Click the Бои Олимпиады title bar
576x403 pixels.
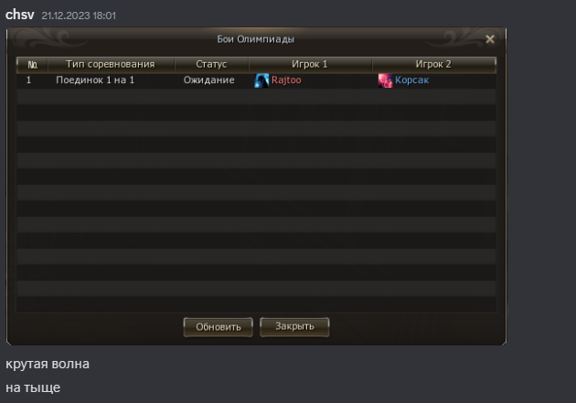pyautogui.click(x=256, y=39)
